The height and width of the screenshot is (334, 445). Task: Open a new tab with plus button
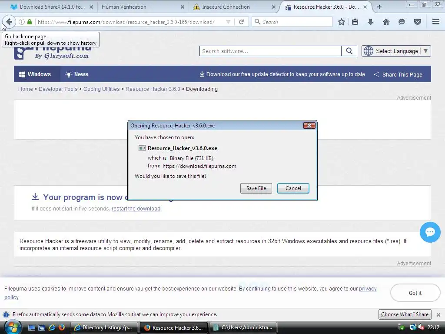click(x=379, y=7)
